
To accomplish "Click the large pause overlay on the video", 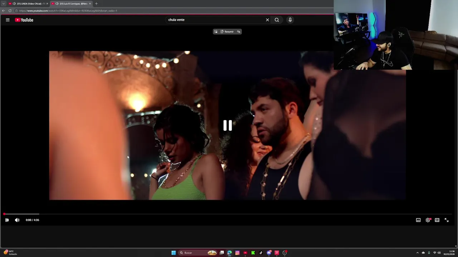I will click(228, 125).
